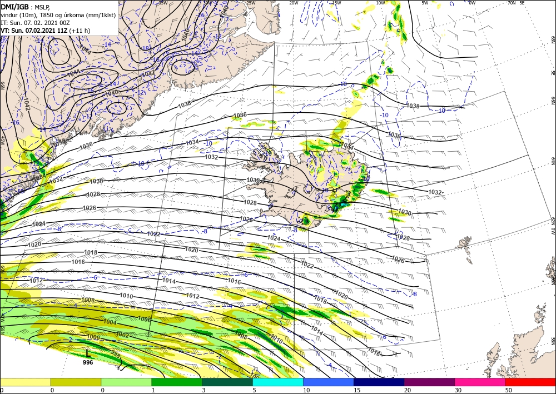Click the 'DMI/IGB : MSLP,' title text
The image size is (556, 394).
pyautogui.click(x=26, y=6)
